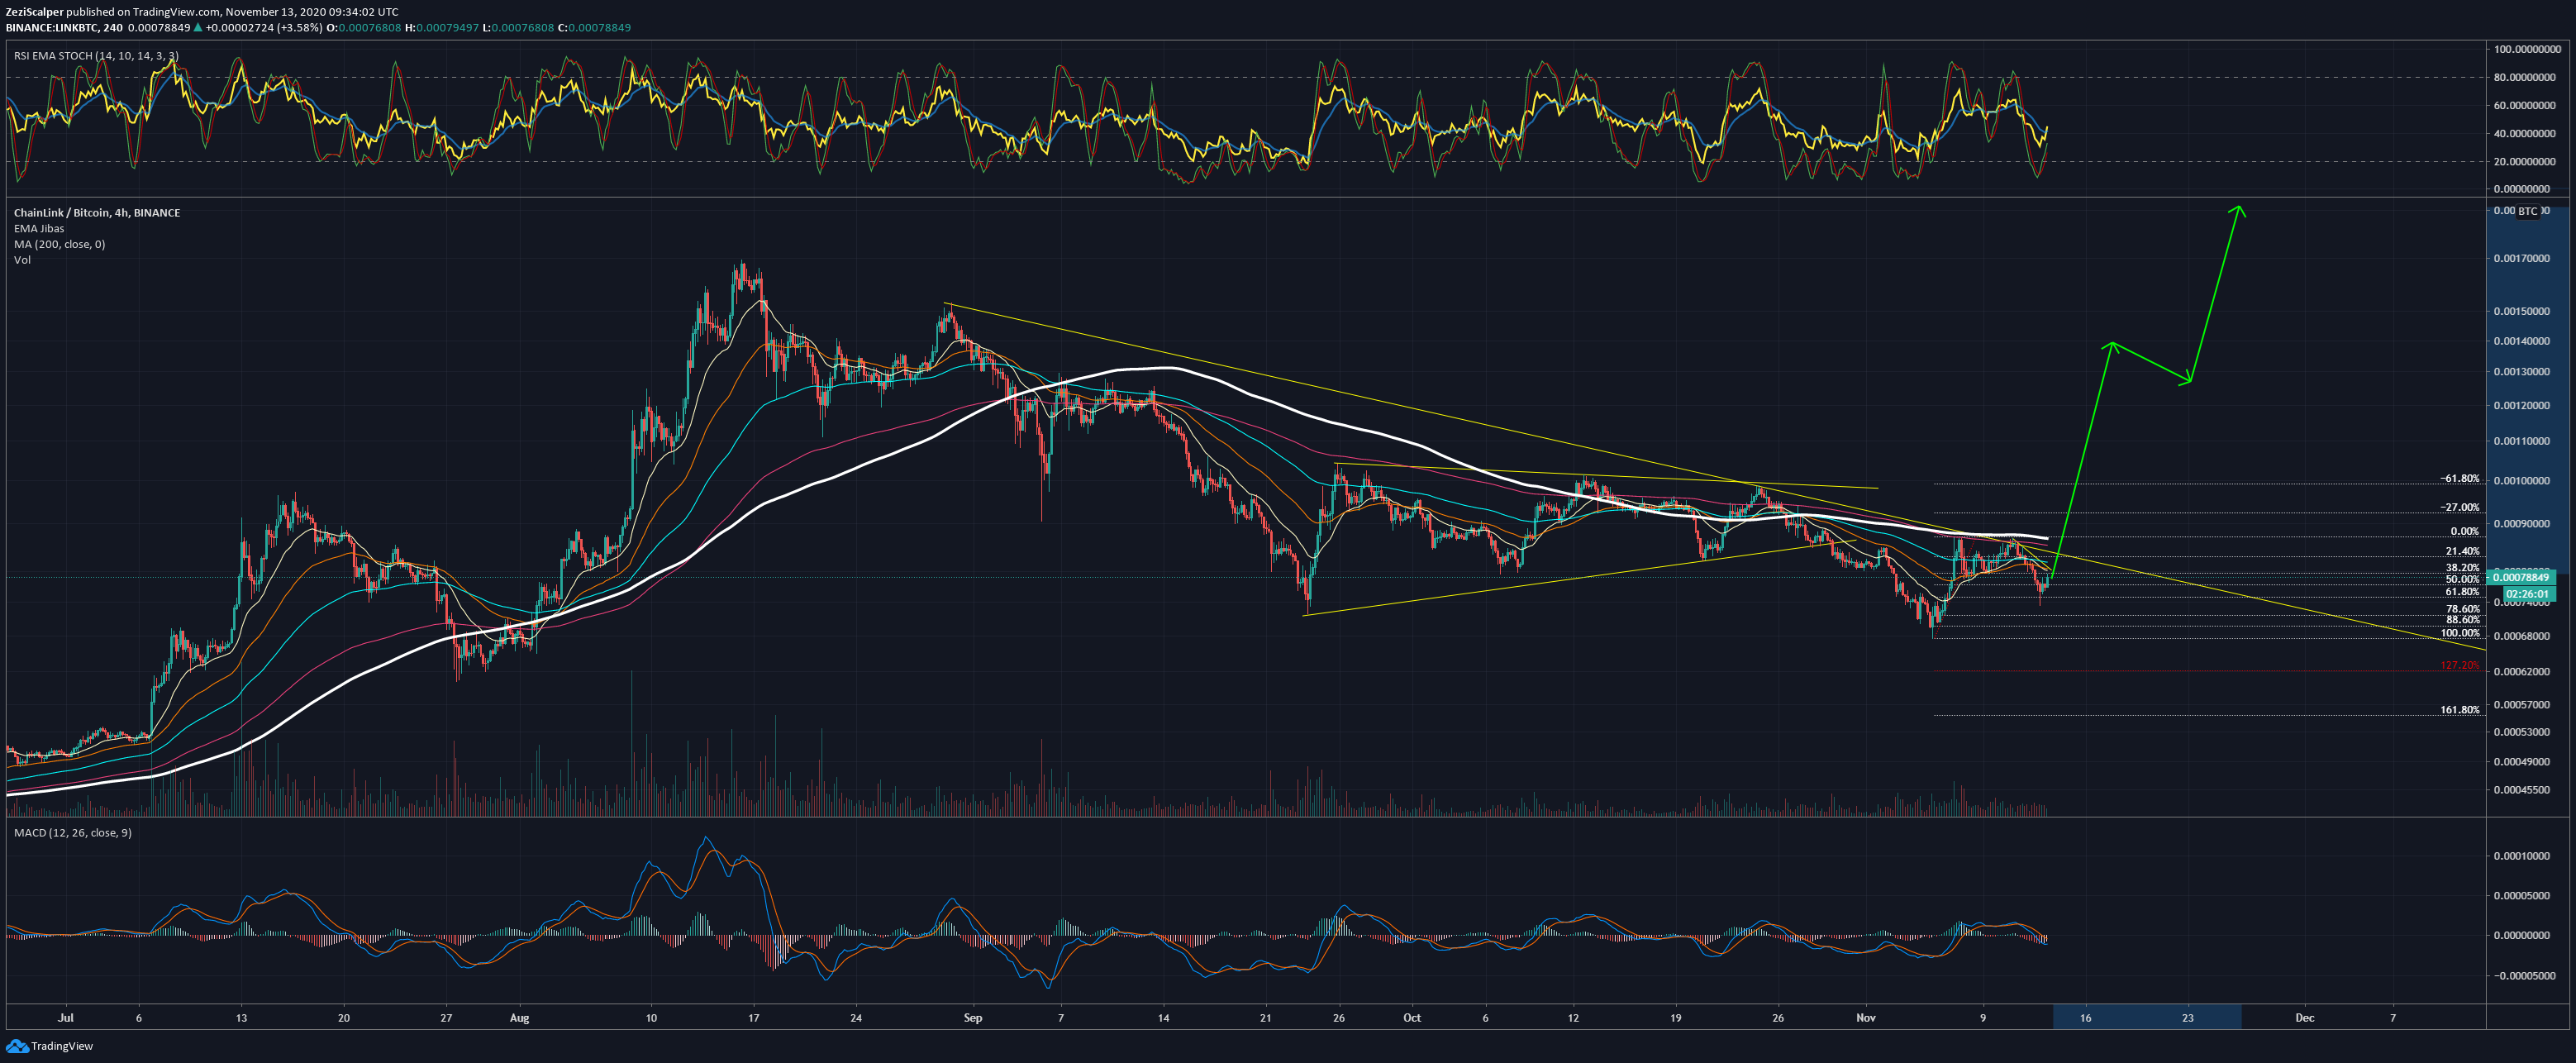The width and height of the screenshot is (2576, 1063).
Task: Click the Dec label on the time axis
Action: click(x=2305, y=1019)
